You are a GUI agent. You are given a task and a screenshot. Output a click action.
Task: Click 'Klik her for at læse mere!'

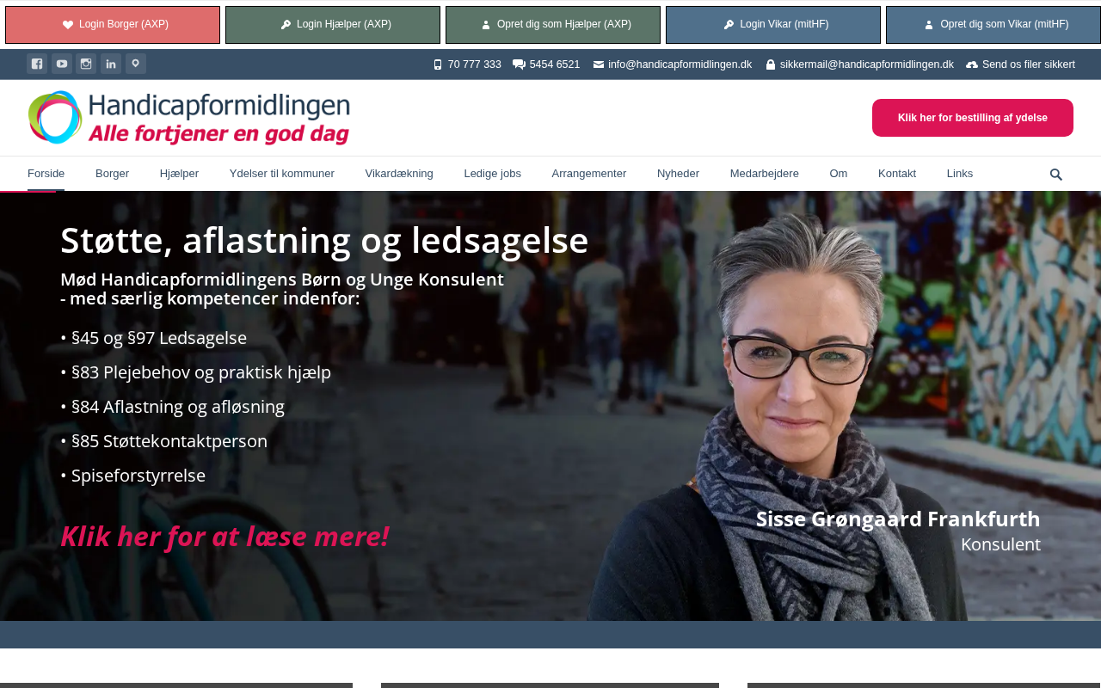(x=225, y=536)
